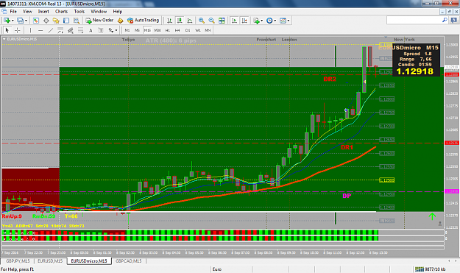Expand the arrows objects dropdown
460x273 pixels.
(116, 30)
